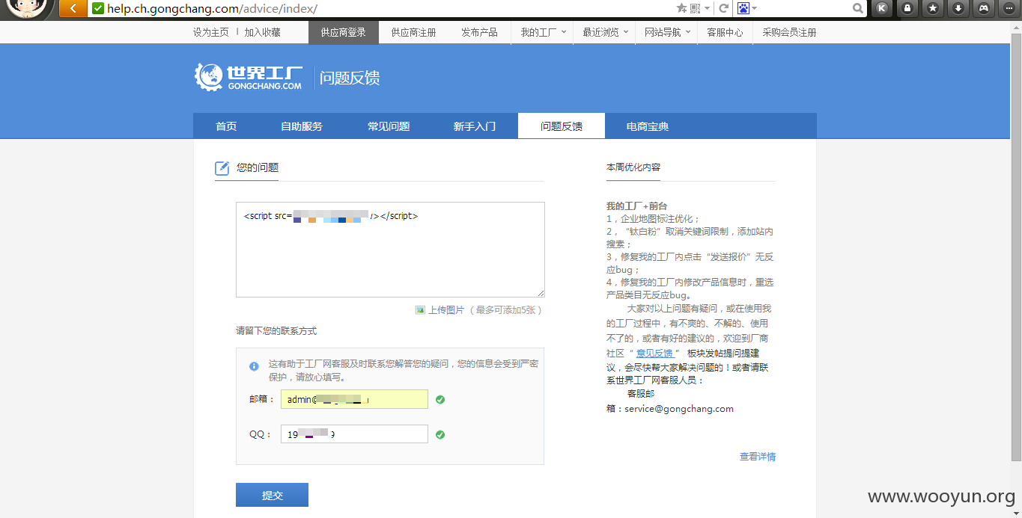This screenshot has width=1022, height=518.
Task: Open the 发布产品 menu item
Action: [x=479, y=32]
